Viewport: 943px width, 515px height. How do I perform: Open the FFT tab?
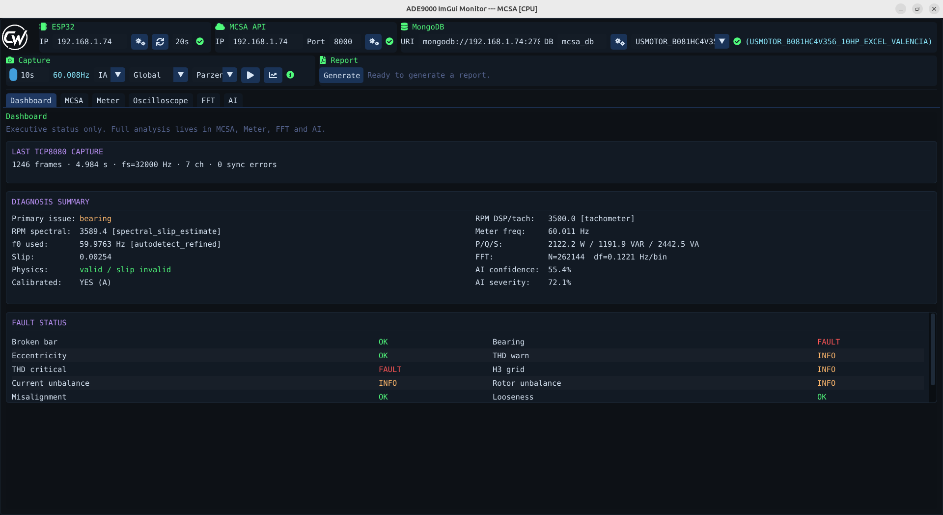point(208,101)
